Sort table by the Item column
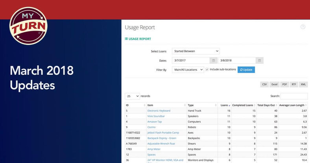This screenshot has height=163, width=310. (x=166, y=105)
